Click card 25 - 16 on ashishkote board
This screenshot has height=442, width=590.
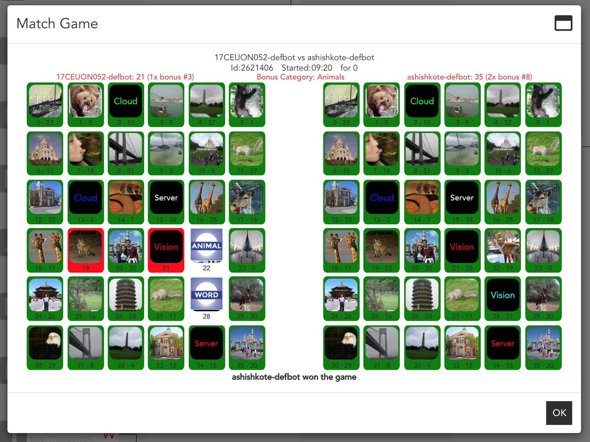tap(382, 298)
